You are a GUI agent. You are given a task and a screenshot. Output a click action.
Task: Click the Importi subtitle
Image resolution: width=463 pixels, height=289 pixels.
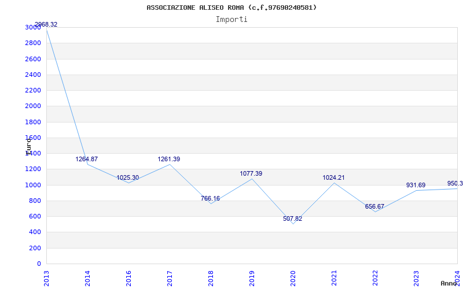click(x=231, y=20)
